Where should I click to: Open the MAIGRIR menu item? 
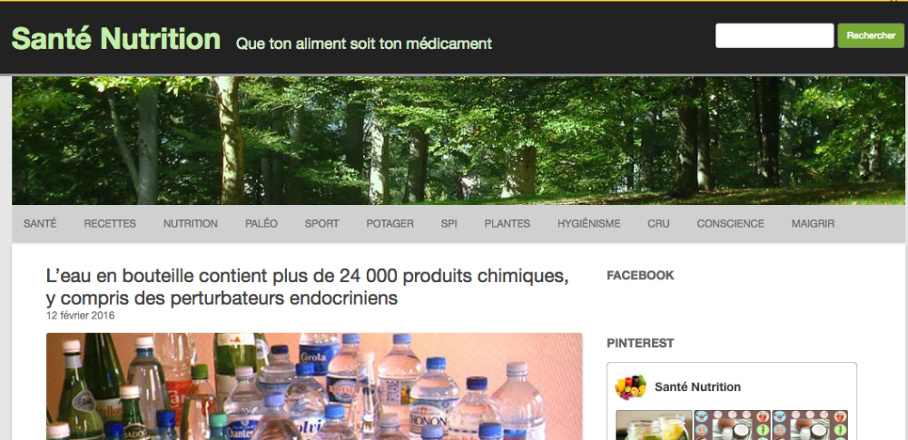pyautogui.click(x=813, y=223)
